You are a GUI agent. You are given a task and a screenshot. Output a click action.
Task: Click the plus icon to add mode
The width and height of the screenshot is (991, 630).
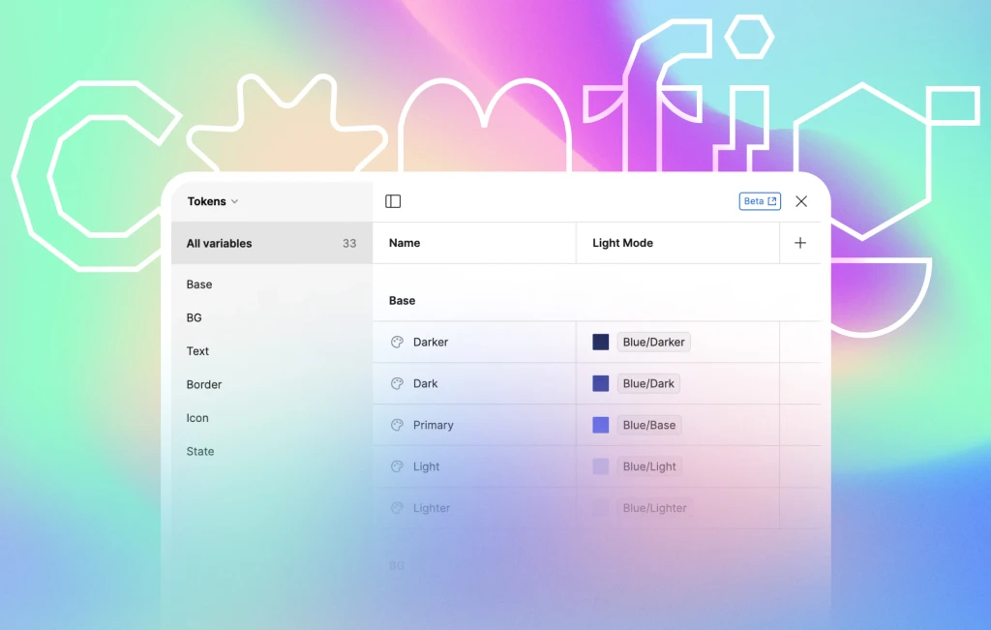pyautogui.click(x=800, y=243)
